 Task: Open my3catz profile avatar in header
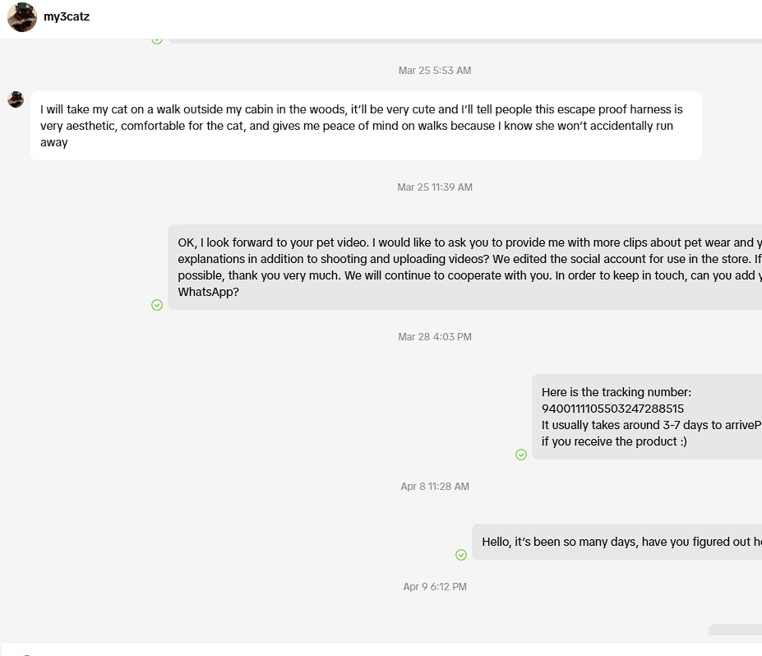[22, 17]
